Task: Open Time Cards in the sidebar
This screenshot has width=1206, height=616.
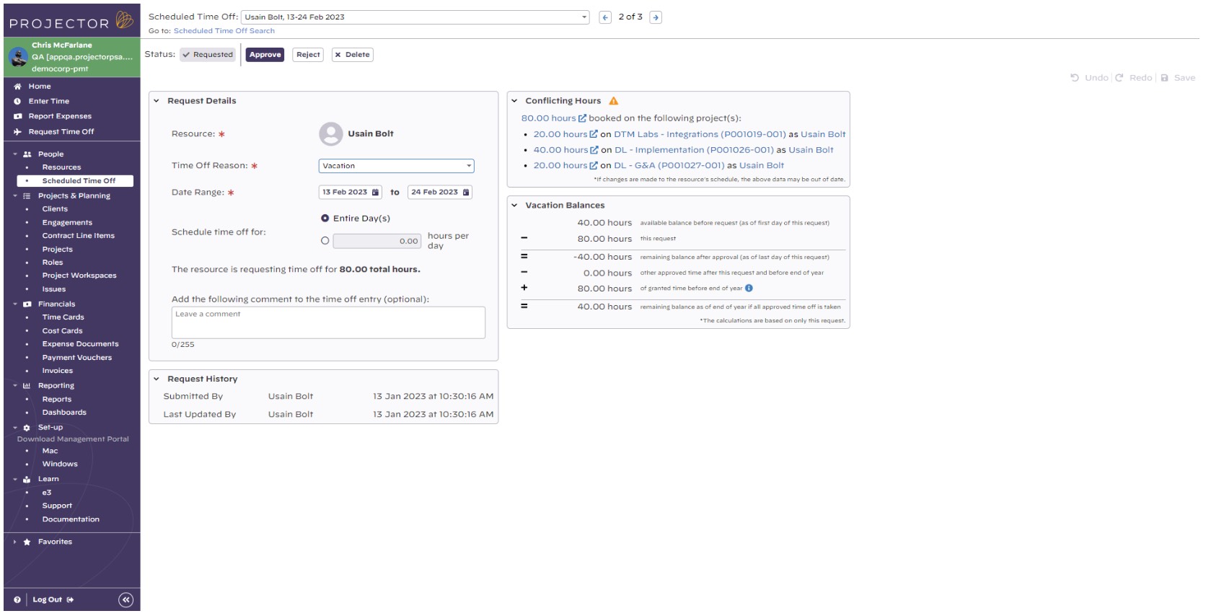Action: tap(63, 317)
